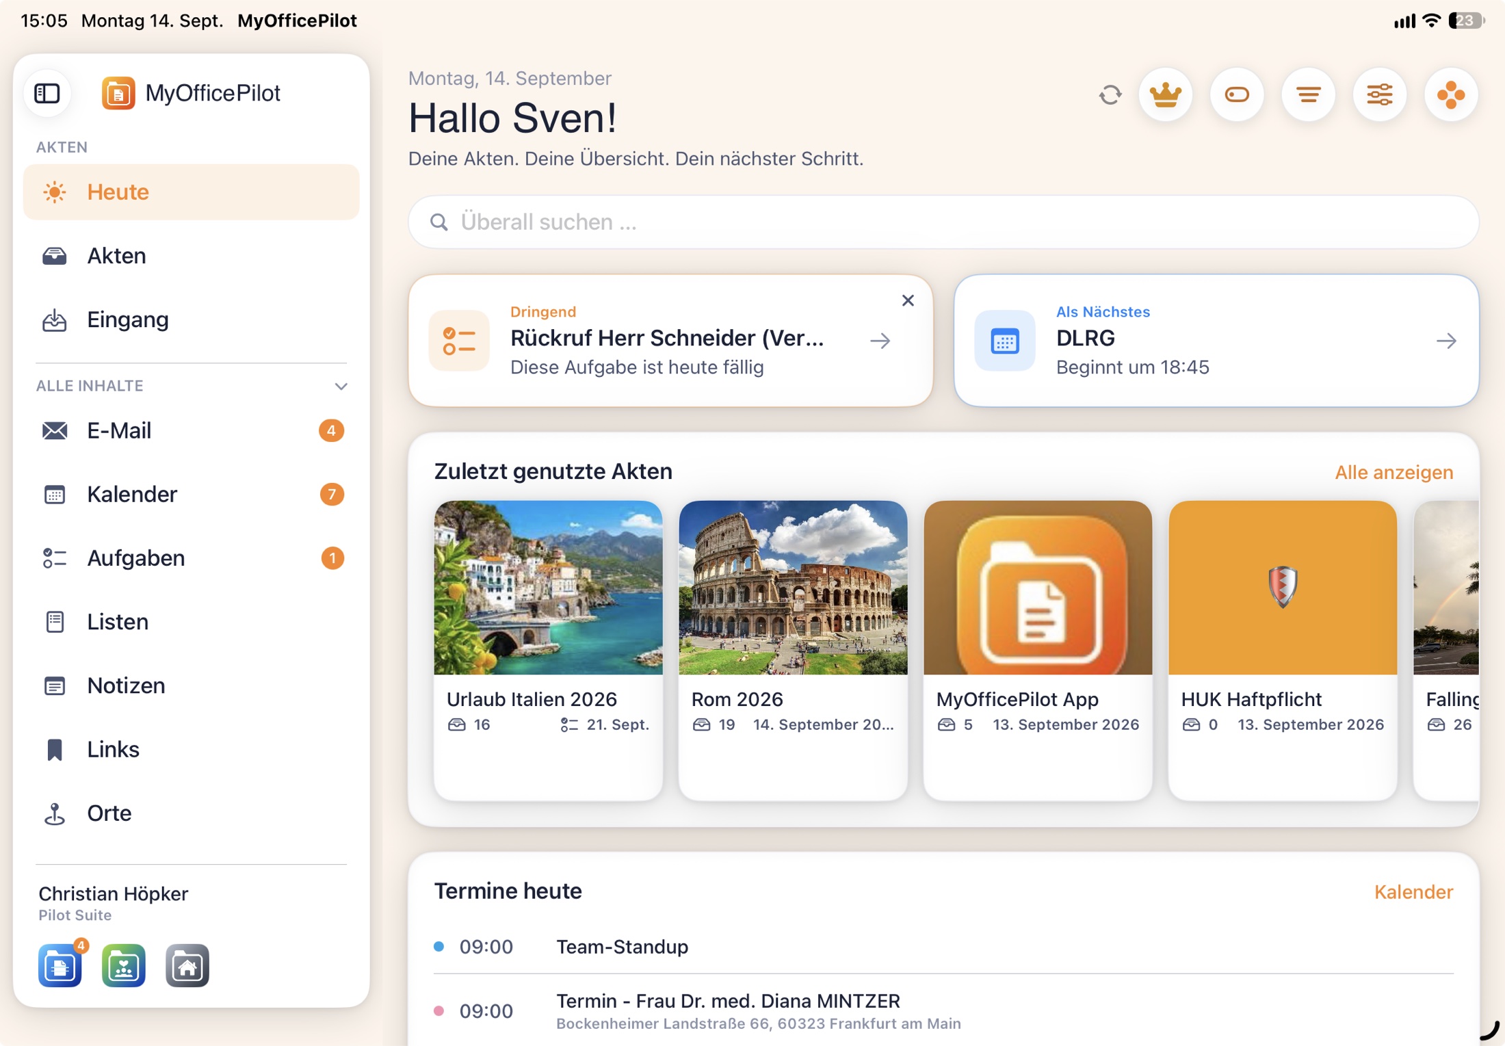Open the green contacts Pilot Suite app
This screenshot has width=1505, height=1046.
point(124,965)
